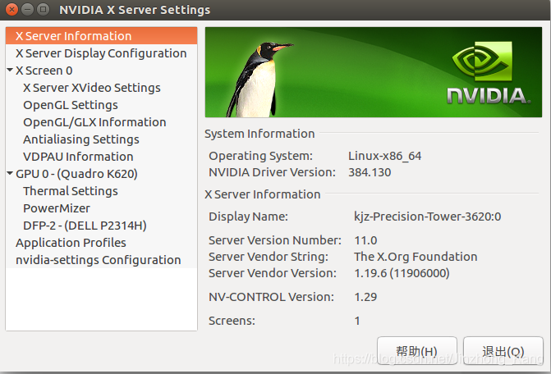Viewport: 551px width, 374px height.
Task: Click the 帮助(H) help button
Action: coord(417,351)
